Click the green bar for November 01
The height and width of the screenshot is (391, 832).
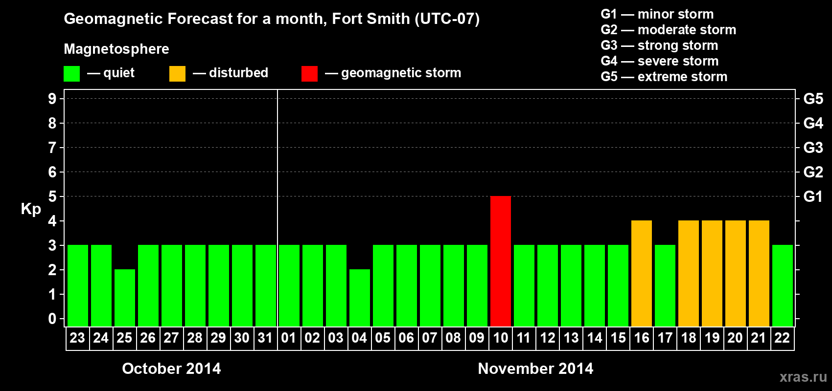[289, 285]
